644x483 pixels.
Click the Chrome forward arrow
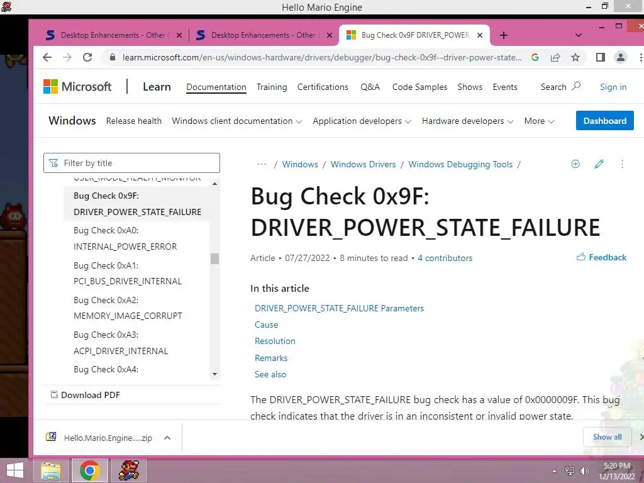click(67, 57)
